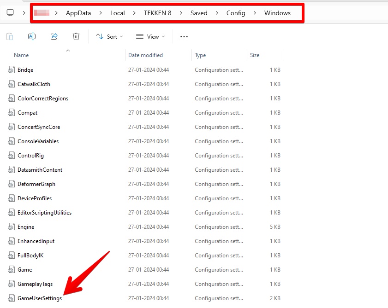
Task: Click the date modified of CatwalkCloth
Action: click(149, 84)
